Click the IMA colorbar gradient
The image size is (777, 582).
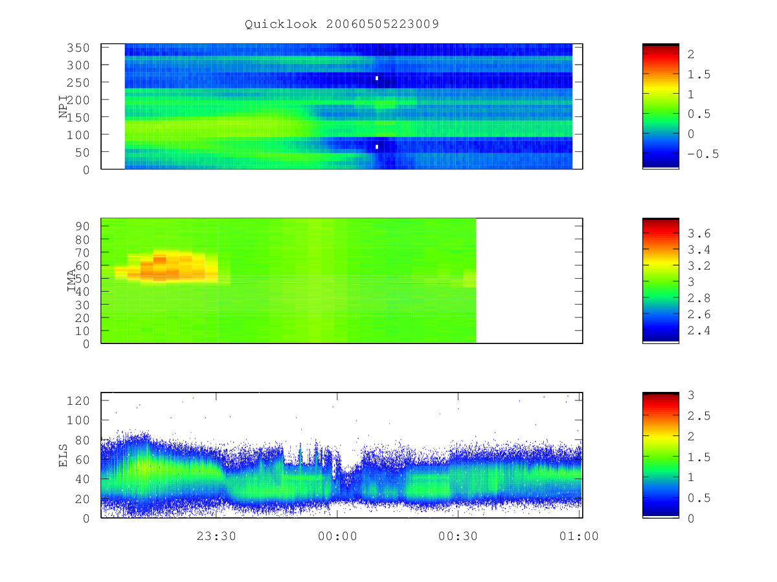tap(660, 280)
